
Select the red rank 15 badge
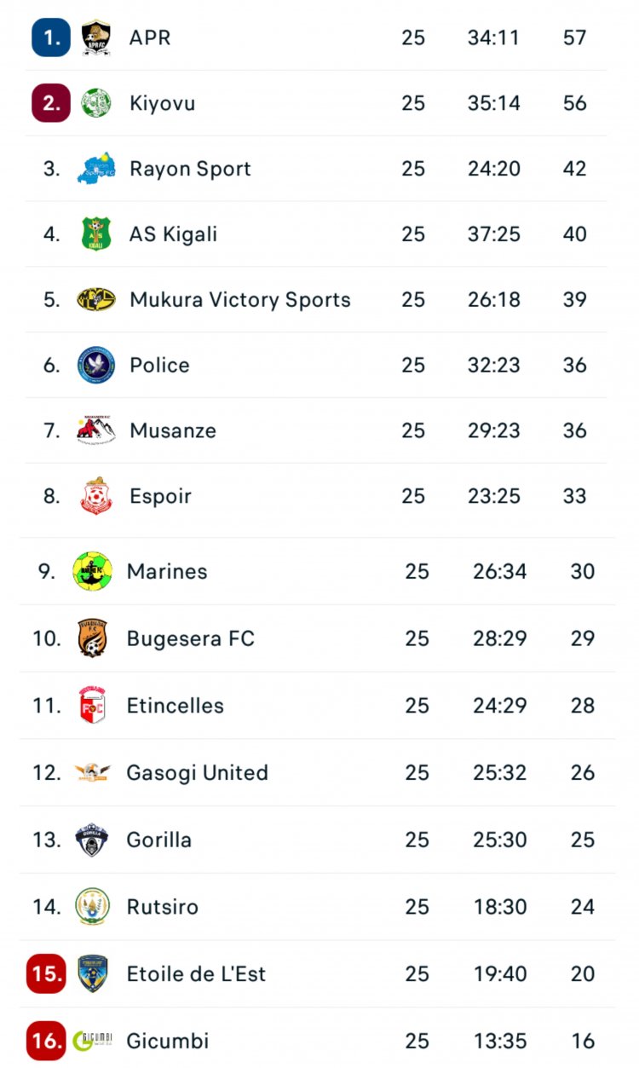pos(46,973)
